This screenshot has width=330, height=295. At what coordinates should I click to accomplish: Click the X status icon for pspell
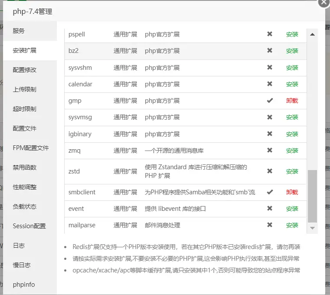(270, 34)
